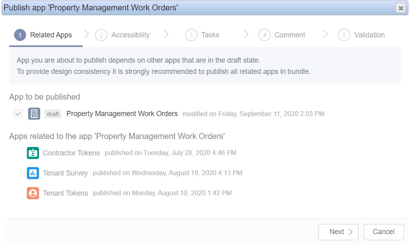Click the step 1 circle number icon
This screenshot has width=410, height=247.
pyautogui.click(x=20, y=35)
